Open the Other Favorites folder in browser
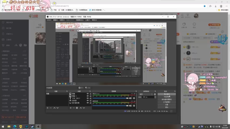Screen dimensions: 230x129 [x=223, y=10]
